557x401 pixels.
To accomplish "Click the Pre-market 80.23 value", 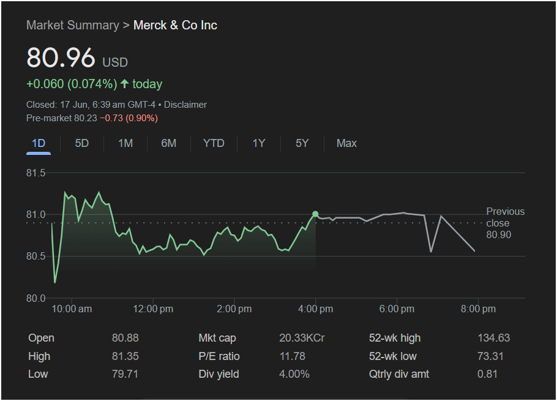I will [x=61, y=118].
